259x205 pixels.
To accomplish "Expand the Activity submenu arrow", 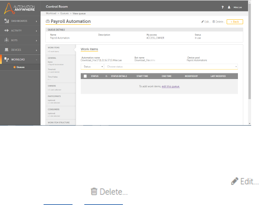I will 36,31.
